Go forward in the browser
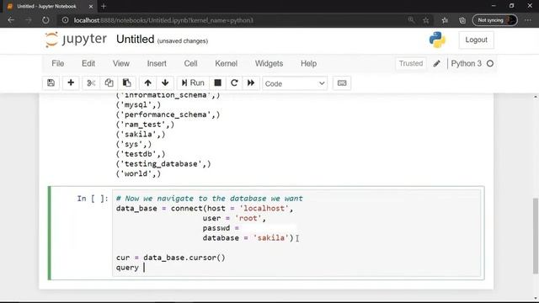Image resolution: width=539 pixels, height=303 pixels. coord(28,20)
